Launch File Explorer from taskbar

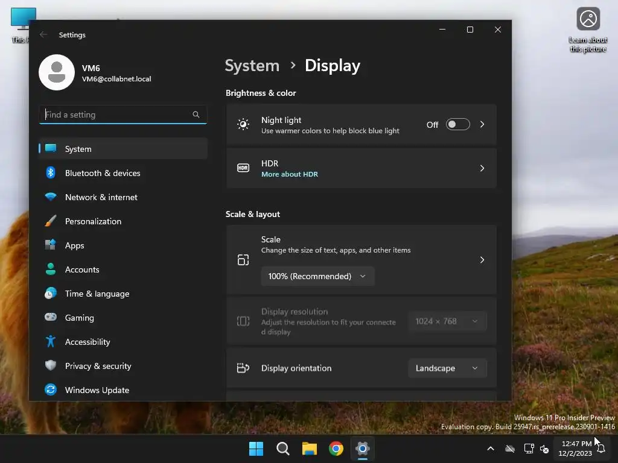[x=310, y=449]
